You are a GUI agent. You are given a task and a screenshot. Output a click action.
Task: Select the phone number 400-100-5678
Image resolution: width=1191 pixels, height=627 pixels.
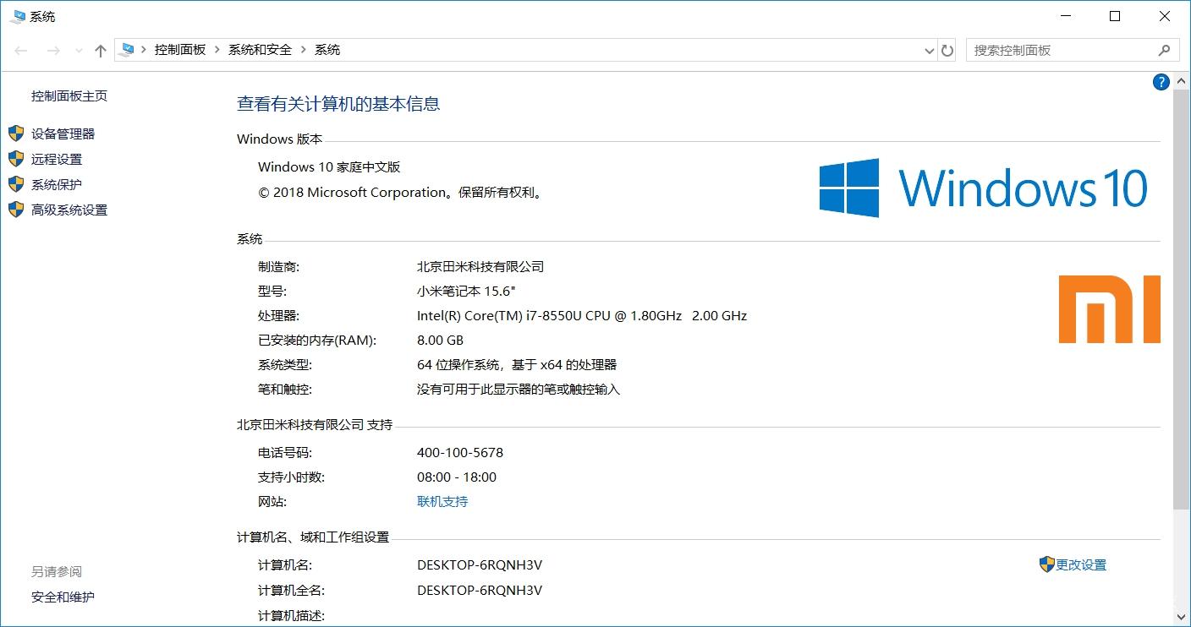[460, 452]
